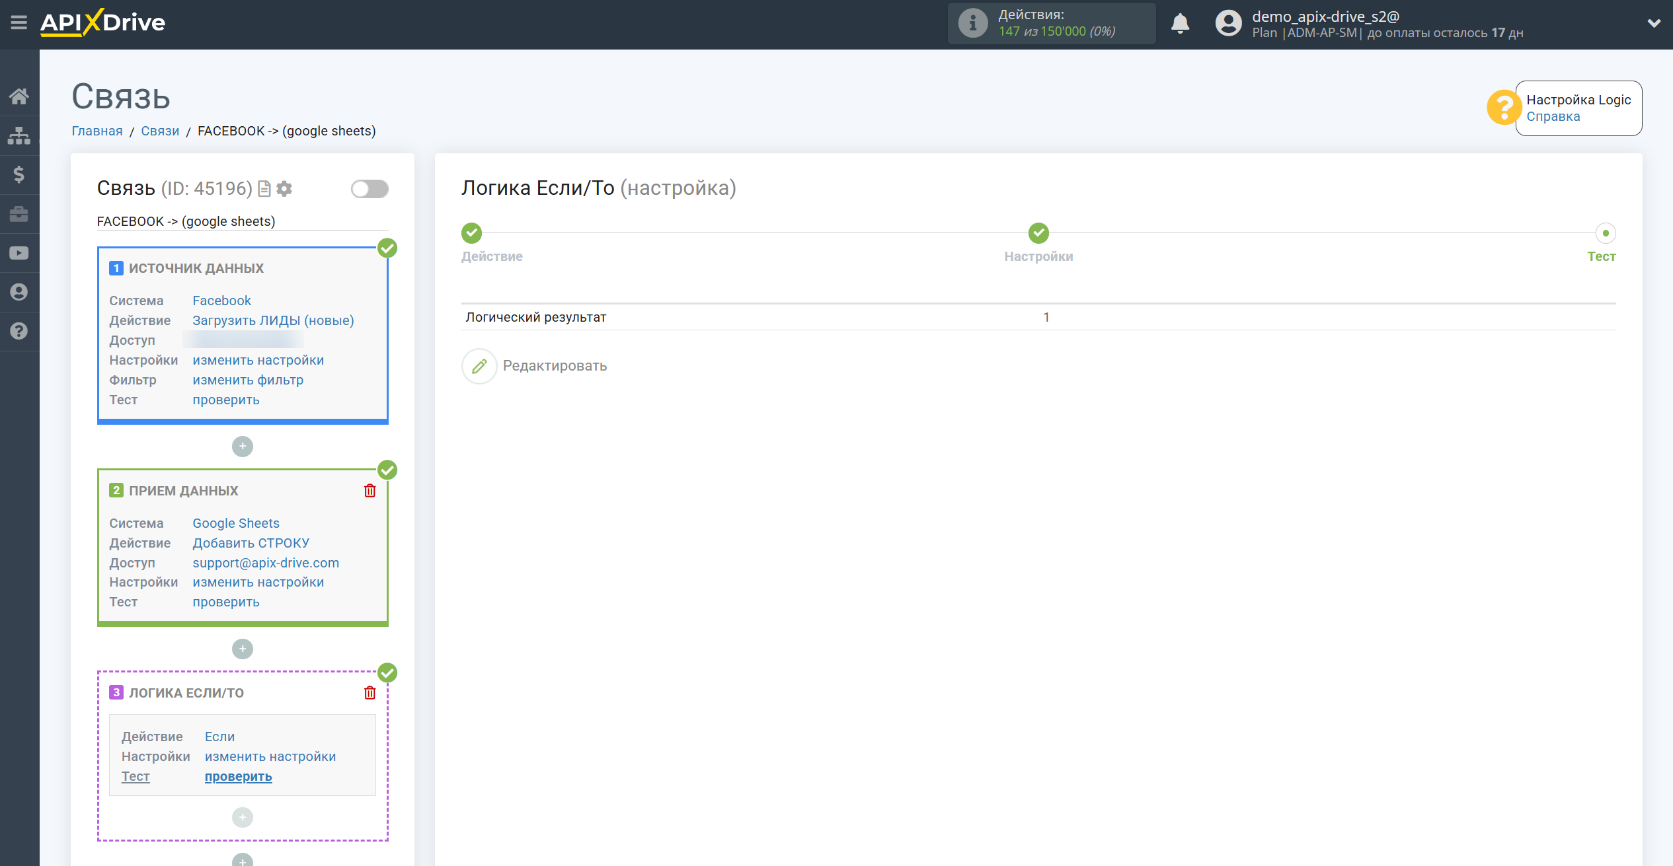Click the Если action link
The image size is (1673, 866).
(x=219, y=737)
